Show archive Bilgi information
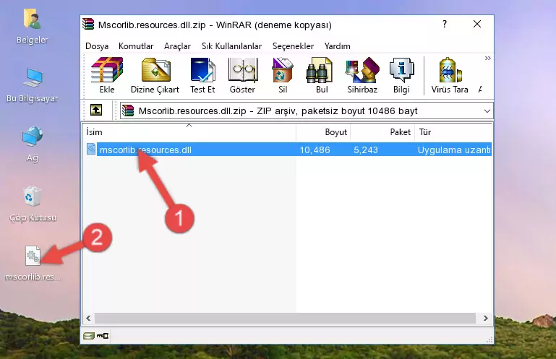The height and width of the screenshot is (359, 556). click(x=401, y=75)
